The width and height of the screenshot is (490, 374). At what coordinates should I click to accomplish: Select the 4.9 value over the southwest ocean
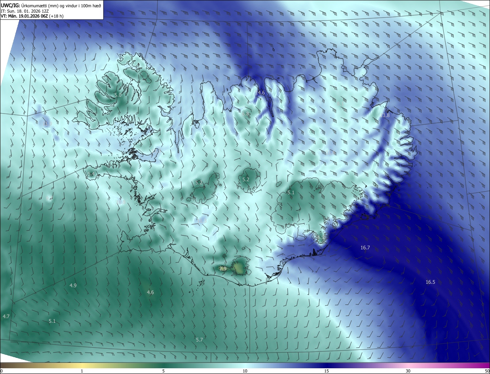click(x=73, y=285)
